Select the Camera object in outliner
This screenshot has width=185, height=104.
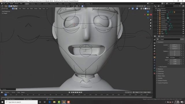click(163, 18)
